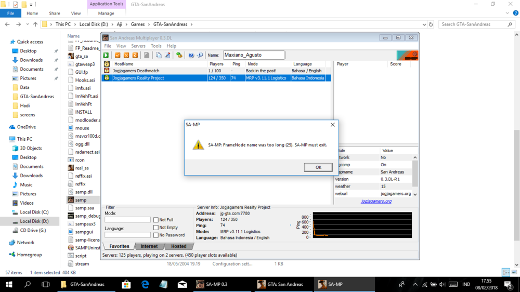Switch to the Internet tab in SA-MP
Viewport: 520px width, 292px height.
click(x=149, y=246)
